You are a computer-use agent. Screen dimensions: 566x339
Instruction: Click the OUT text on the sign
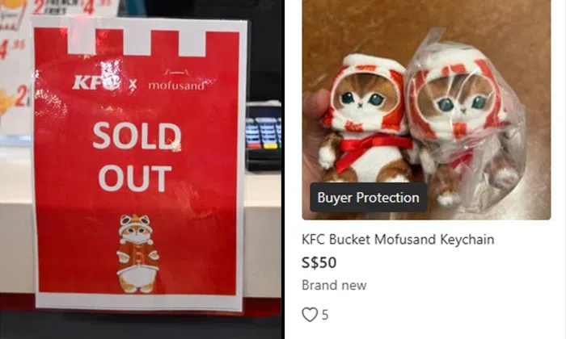(135, 178)
